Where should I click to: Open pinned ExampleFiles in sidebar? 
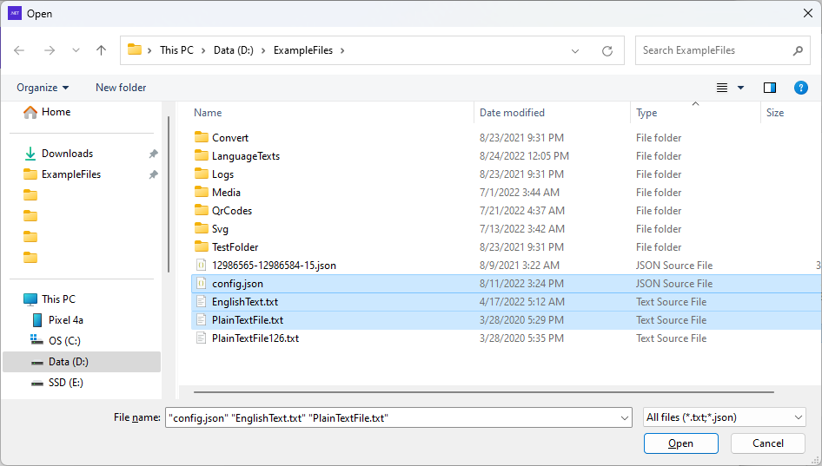pos(70,174)
